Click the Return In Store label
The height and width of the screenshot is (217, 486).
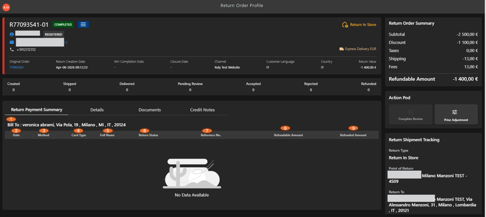(363, 25)
